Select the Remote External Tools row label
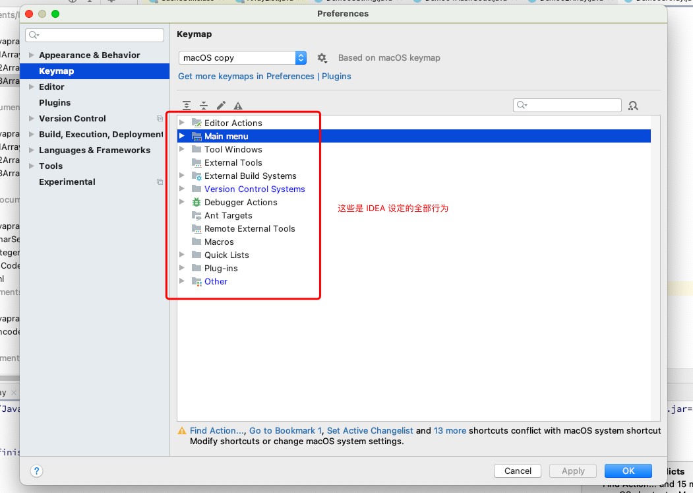Viewport: 693px width, 493px height. coord(250,229)
